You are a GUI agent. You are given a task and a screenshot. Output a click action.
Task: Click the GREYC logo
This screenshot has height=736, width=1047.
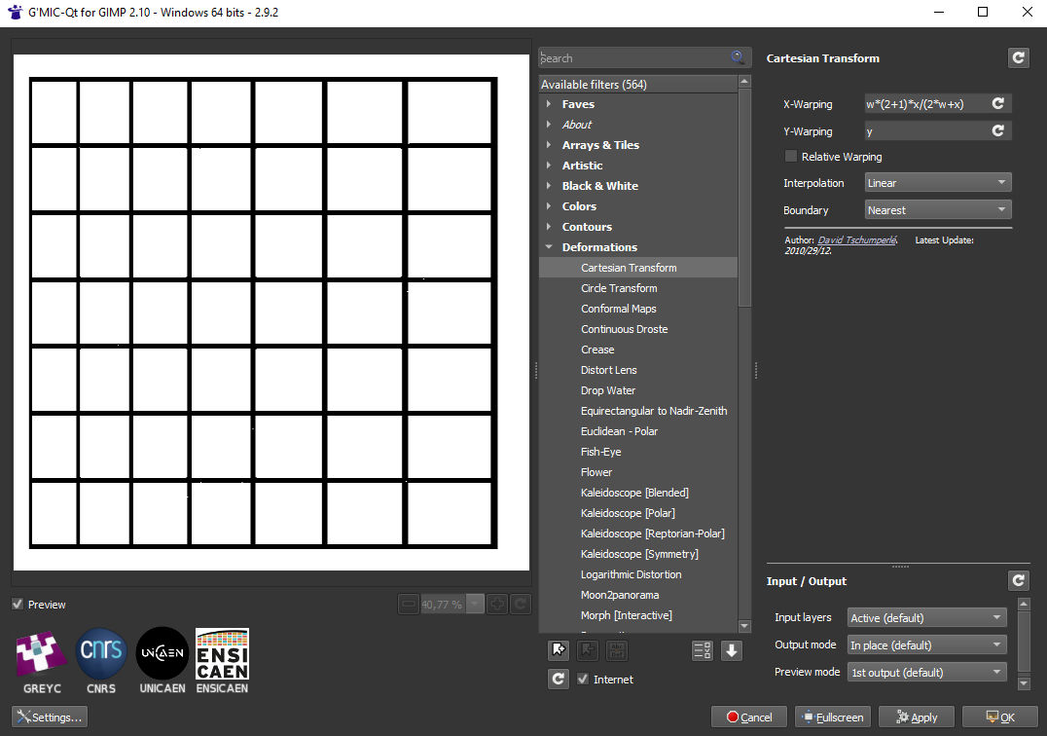(x=42, y=660)
